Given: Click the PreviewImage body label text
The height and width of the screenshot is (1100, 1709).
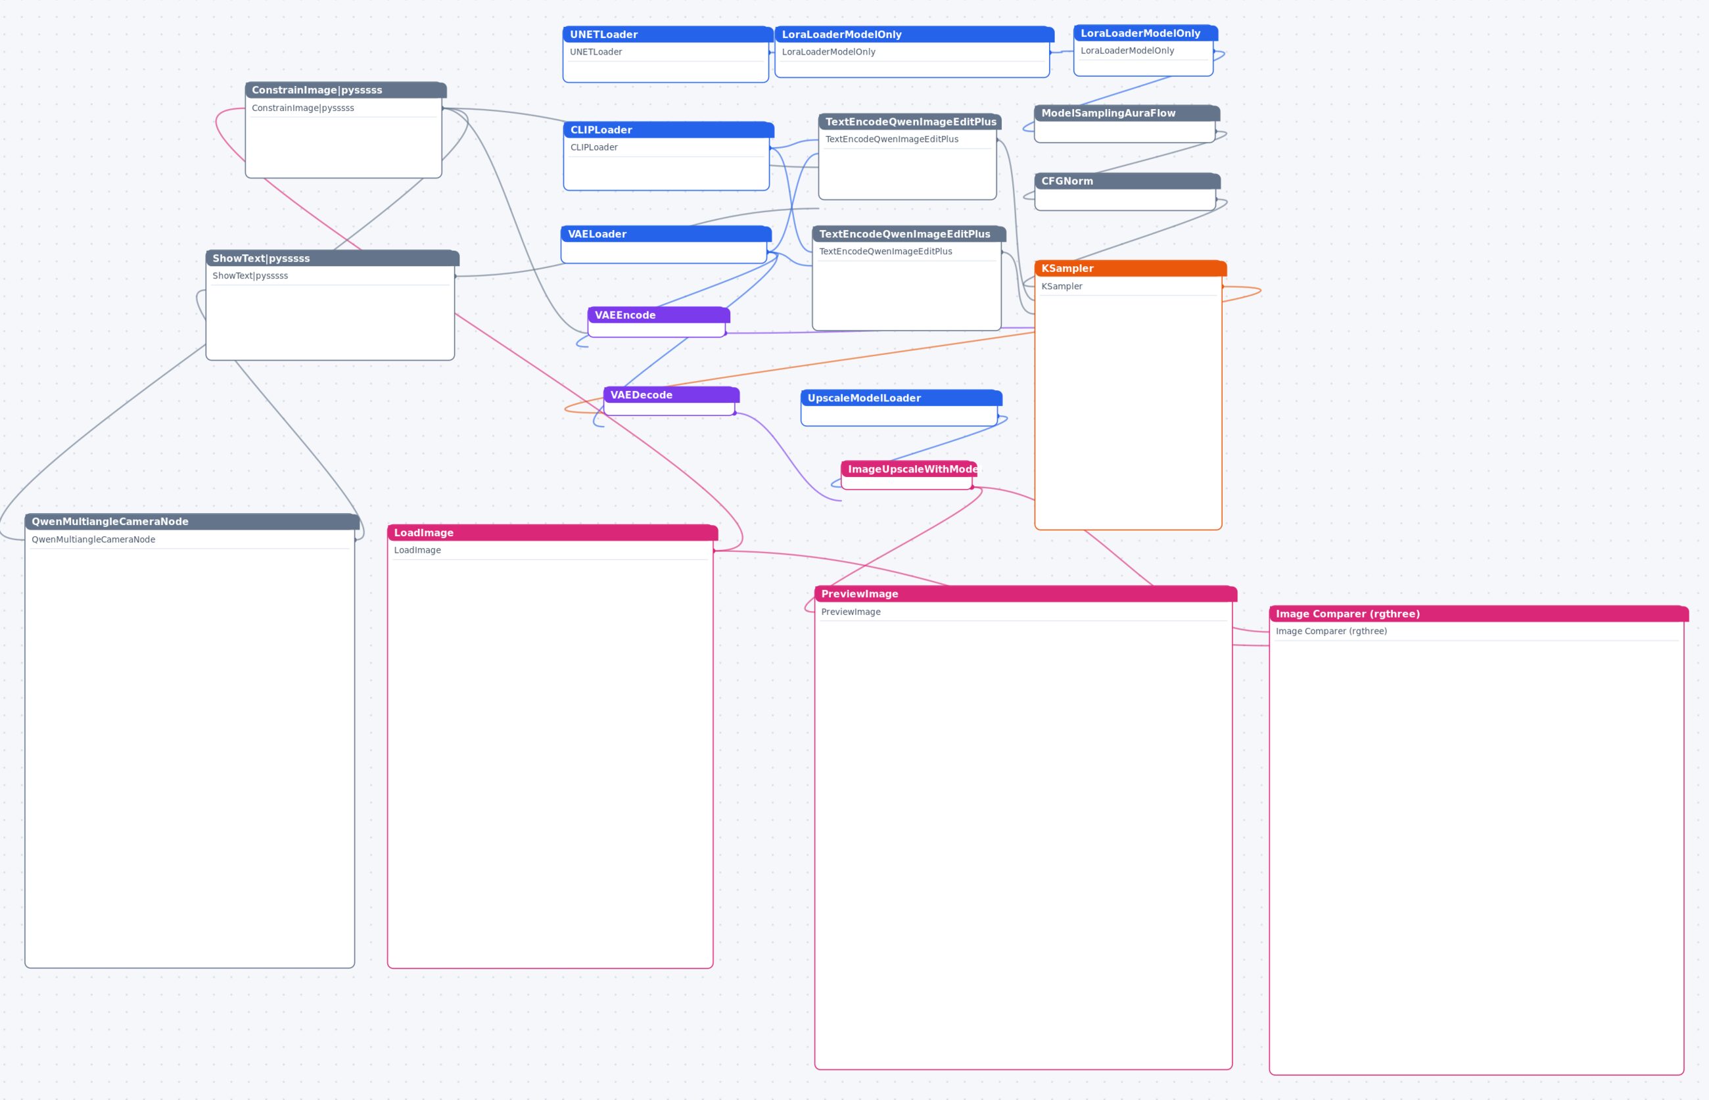Looking at the screenshot, I should pyautogui.click(x=851, y=612).
